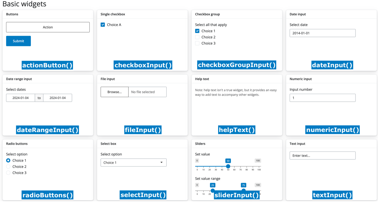Click the No file selected field
Viewport: 378px width, 202px height.
coord(147,92)
